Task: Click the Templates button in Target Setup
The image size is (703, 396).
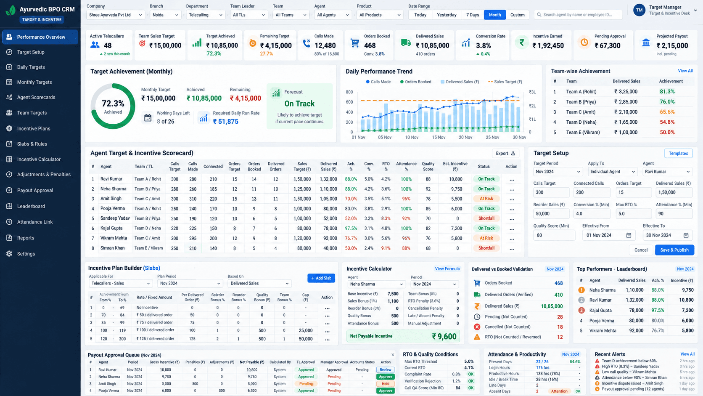Action: click(x=678, y=154)
